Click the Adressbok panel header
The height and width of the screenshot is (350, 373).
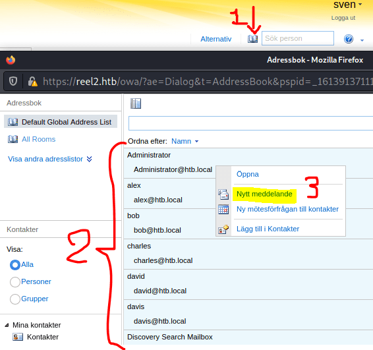[24, 103]
